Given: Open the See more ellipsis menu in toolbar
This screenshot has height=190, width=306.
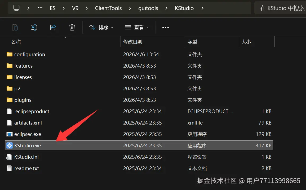Looking at the screenshot, I should [x=166, y=28].
